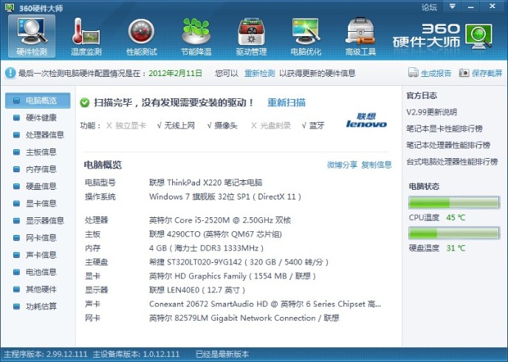Click the 摄像头 feature indicator
This screenshot has width=508, height=362.
pyautogui.click(x=222, y=126)
